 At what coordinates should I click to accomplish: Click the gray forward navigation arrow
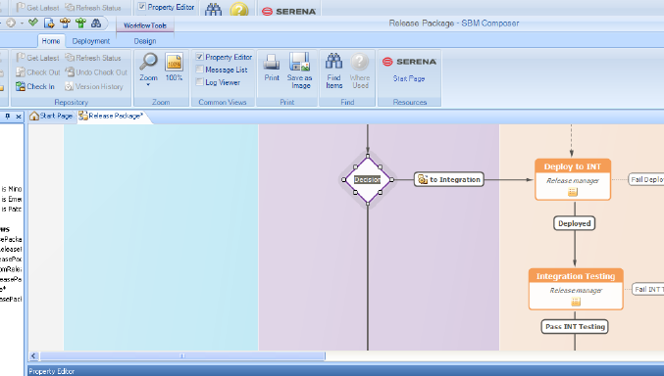11,23
